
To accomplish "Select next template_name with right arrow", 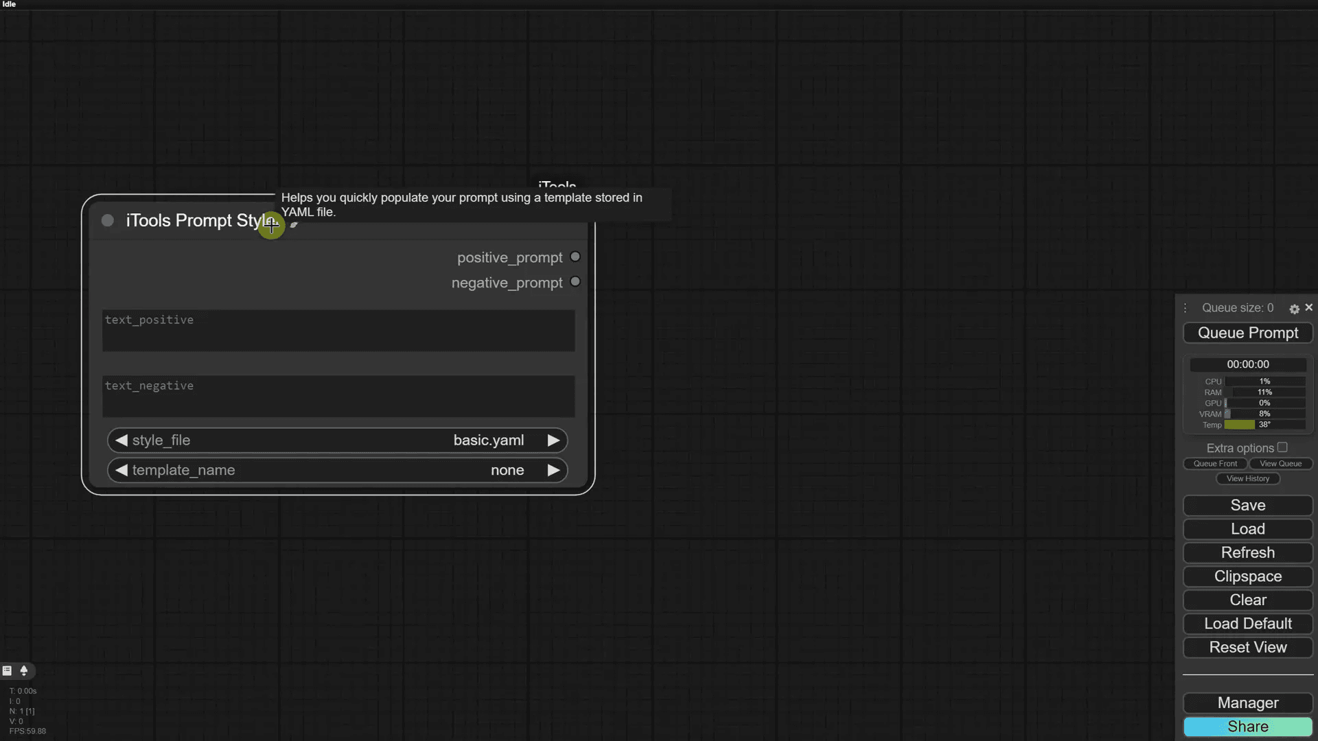I will (553, 470).
